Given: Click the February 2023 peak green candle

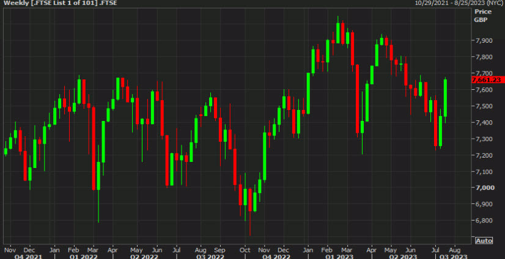Looking at the screenshot, I should [338, 33].
